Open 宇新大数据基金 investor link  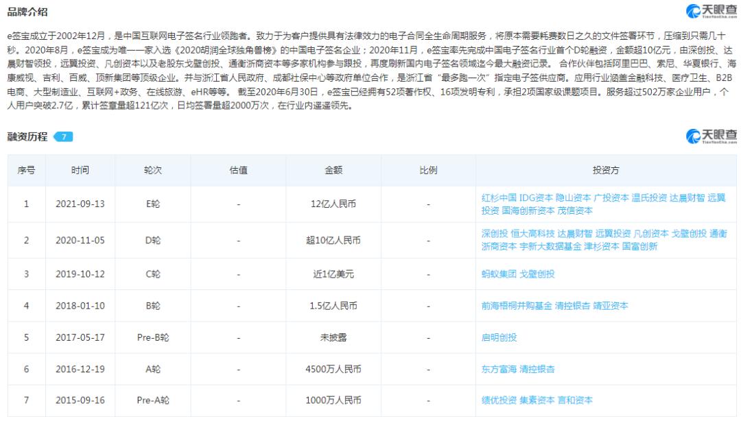click(x=550, y=246)
